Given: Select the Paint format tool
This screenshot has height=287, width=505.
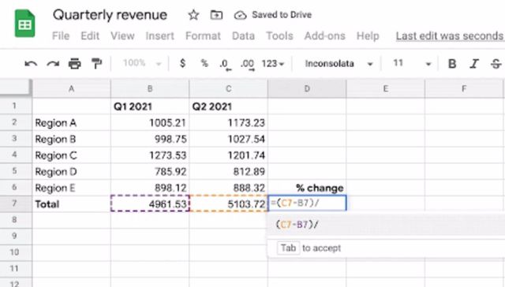Looking at the screenshot, I should [x=96, y=64].
